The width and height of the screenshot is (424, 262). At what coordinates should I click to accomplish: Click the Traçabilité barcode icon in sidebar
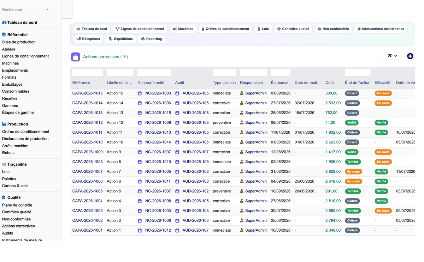[x=4, y=164]
